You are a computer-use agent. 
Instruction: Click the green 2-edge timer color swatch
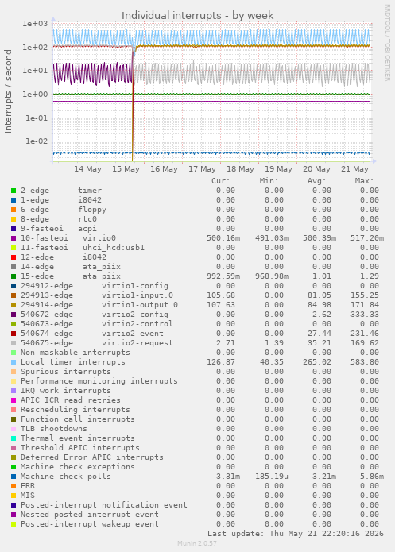tap(14, 191)
